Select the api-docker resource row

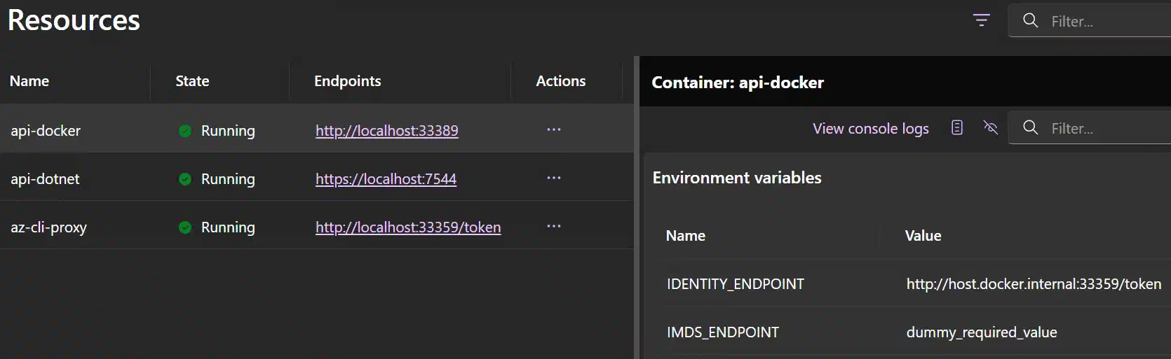coord(316,129)
